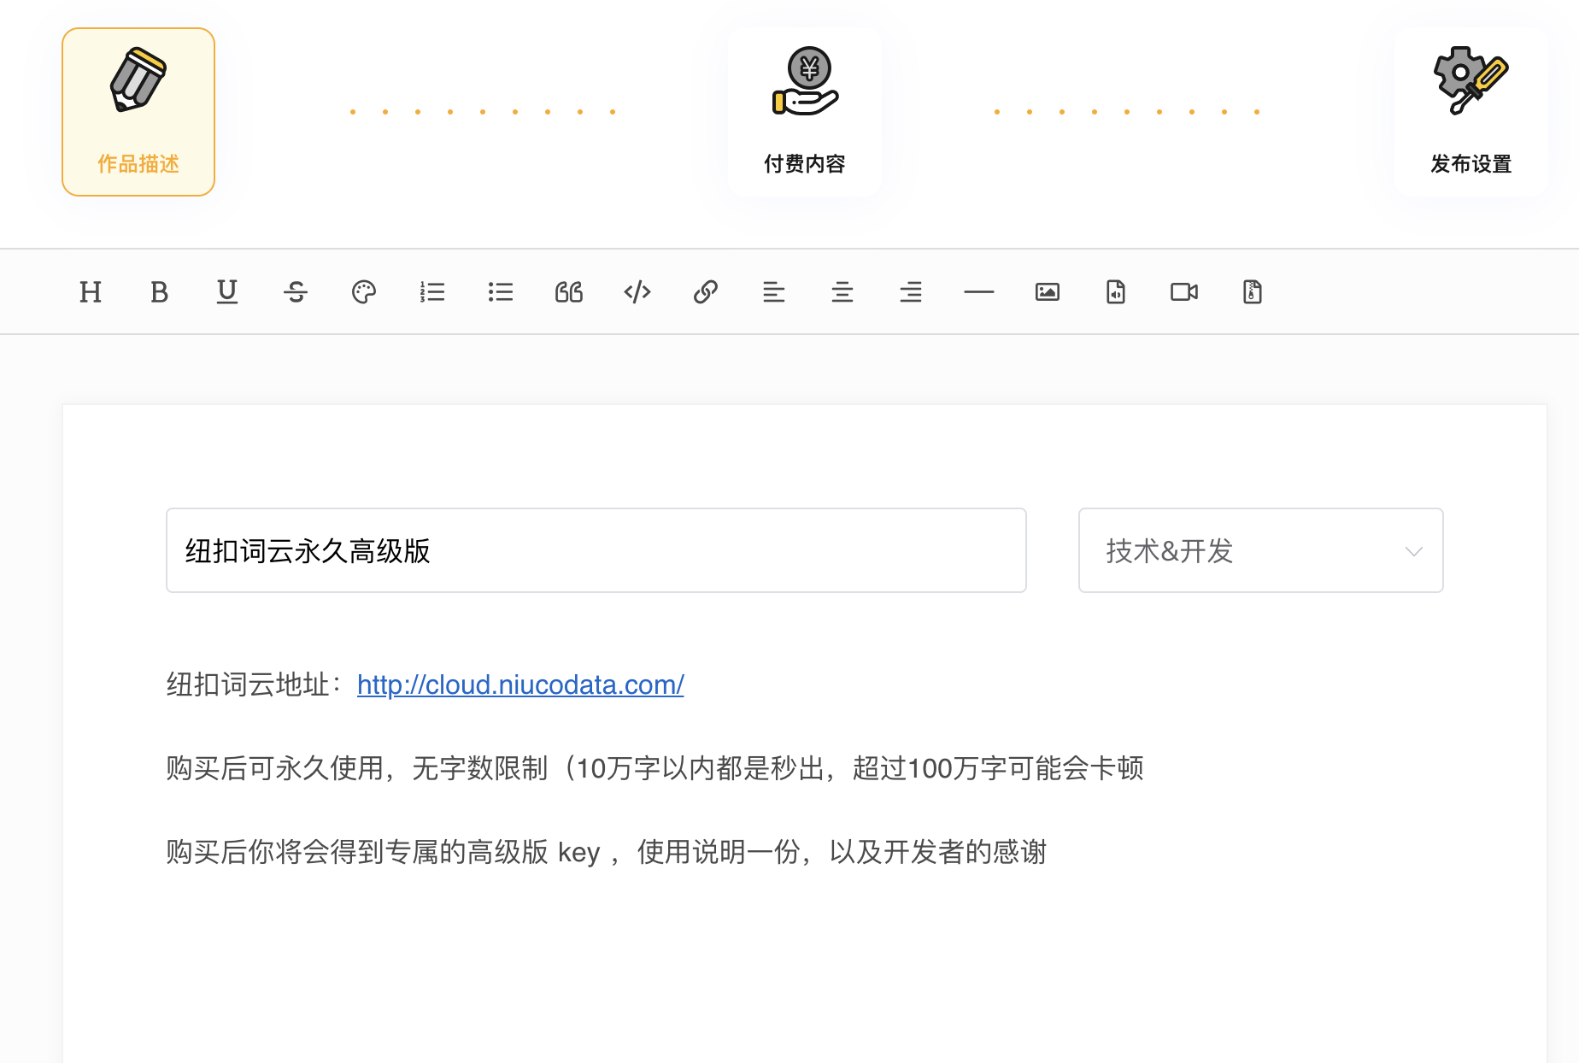Center-align the text
This screenshot has width=1579, height=1063.
(842, 292)
